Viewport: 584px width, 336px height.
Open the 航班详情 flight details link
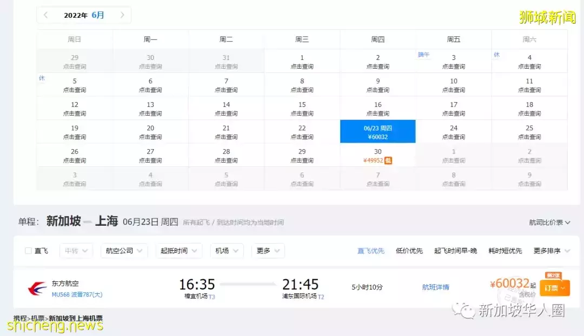coord(435,287)
